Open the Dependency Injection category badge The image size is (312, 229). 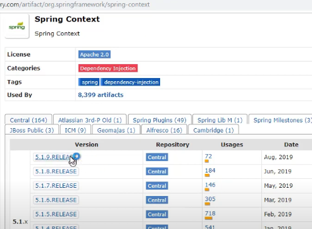[108, 69]
